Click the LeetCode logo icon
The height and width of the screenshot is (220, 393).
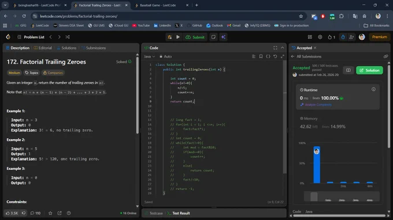tap(8, 37)
